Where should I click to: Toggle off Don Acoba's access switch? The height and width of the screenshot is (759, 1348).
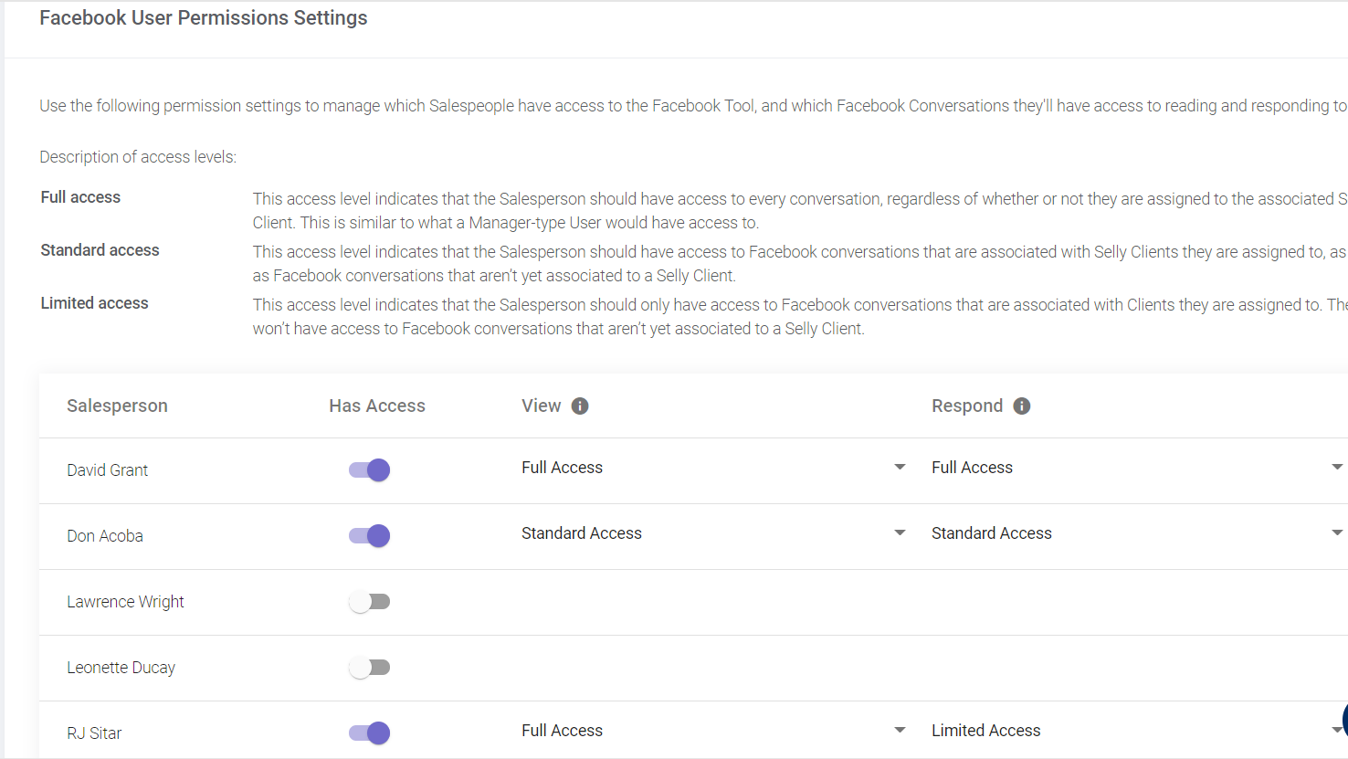tap(369, 536)
